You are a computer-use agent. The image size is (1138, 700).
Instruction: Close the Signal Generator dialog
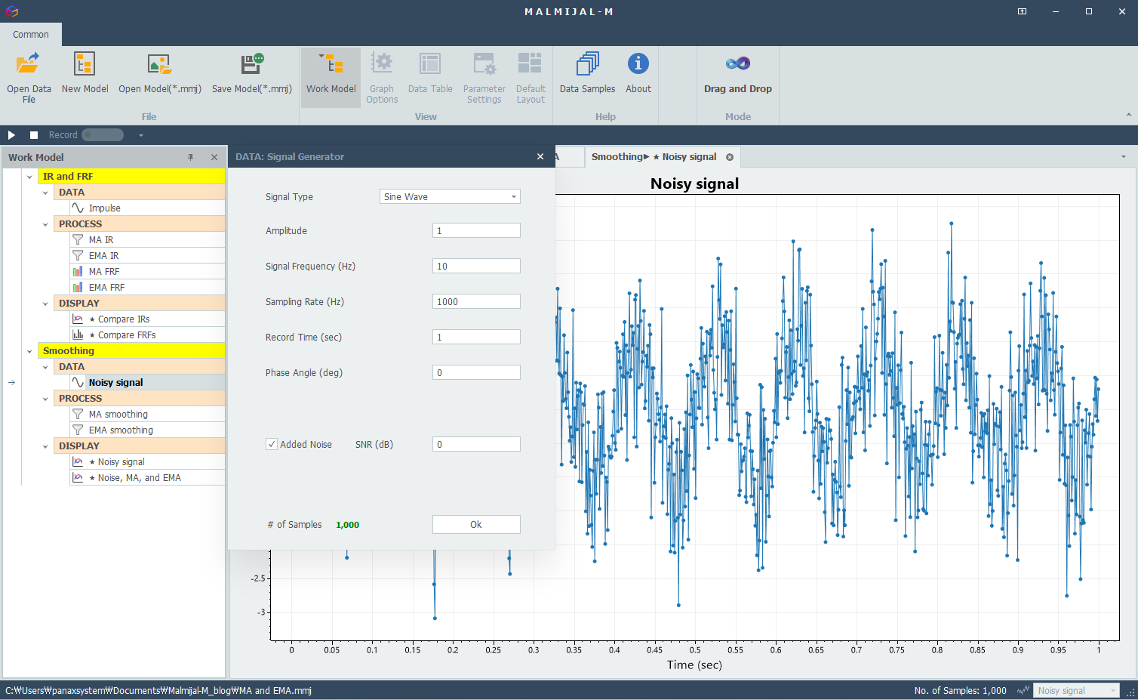[540, 156]
